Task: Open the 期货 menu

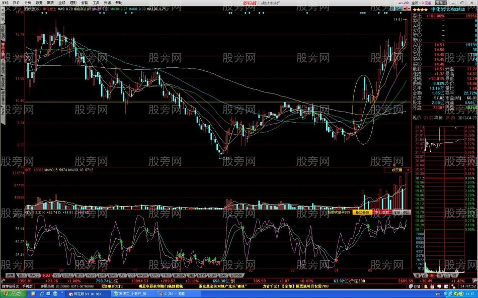Action: coord(50,3)
